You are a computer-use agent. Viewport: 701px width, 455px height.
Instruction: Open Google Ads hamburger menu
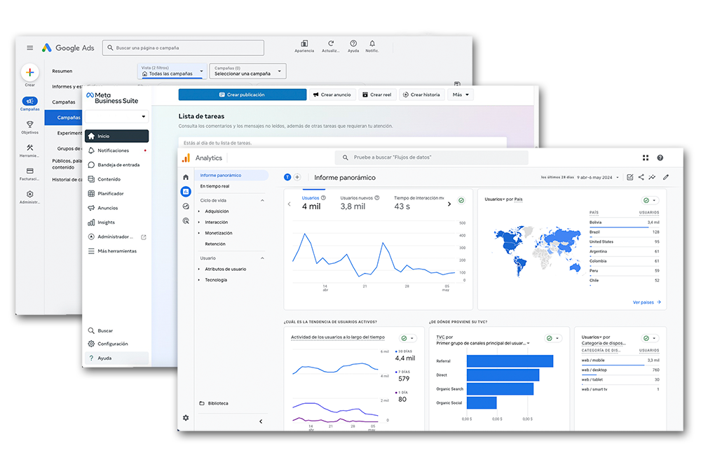tap(30, 48)
